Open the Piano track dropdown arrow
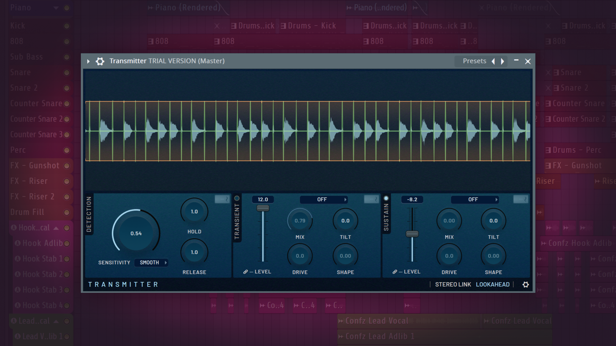Viewport: 616px width, 346px height. coord(56,8)
